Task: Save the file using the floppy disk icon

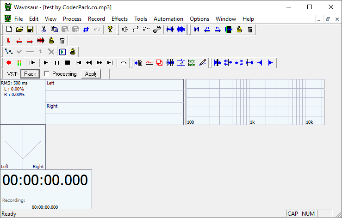Action: point(30,29)
